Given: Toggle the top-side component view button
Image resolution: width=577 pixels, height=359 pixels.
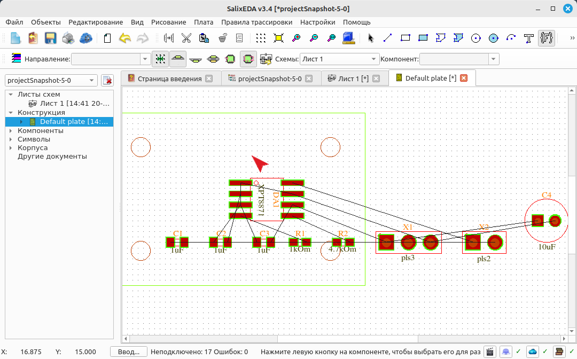Looking at the screenshot, I should tap(178, 59).
